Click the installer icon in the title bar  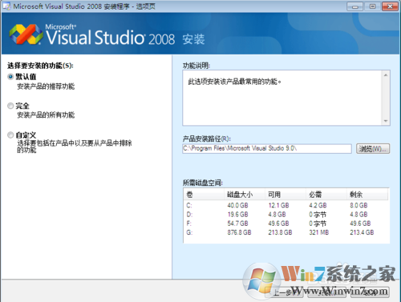point(6,6)
